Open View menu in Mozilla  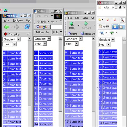tap(85, 18)
